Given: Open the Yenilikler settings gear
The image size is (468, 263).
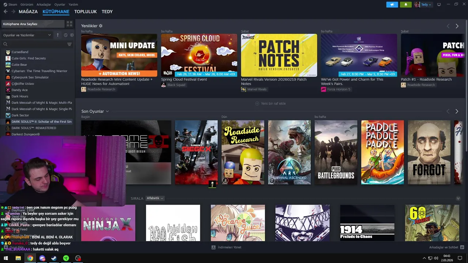Looking at the screenshot, I should point(101,26).
